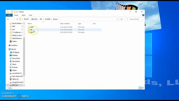The height and width of the screenshot is (101, 179).
Task: Open David Citadel quick access folder
Action: [x=16, y=23]
